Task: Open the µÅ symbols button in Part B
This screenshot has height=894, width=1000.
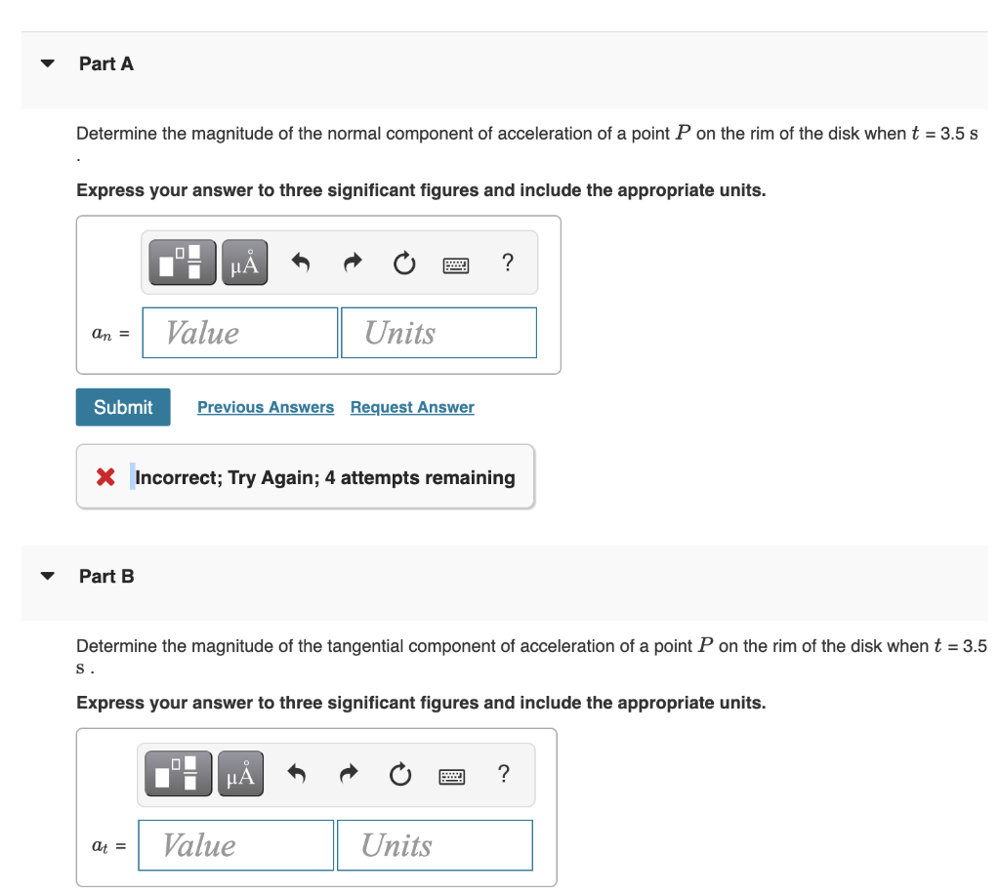Action: 240,774
